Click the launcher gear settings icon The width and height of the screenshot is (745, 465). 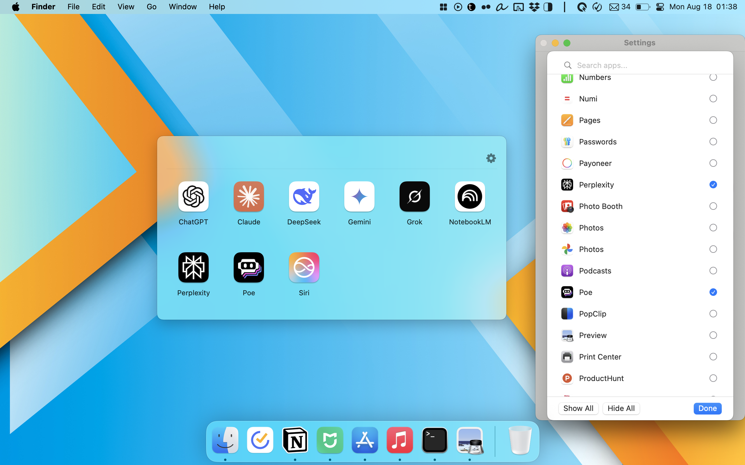click(x=491, y=158)
